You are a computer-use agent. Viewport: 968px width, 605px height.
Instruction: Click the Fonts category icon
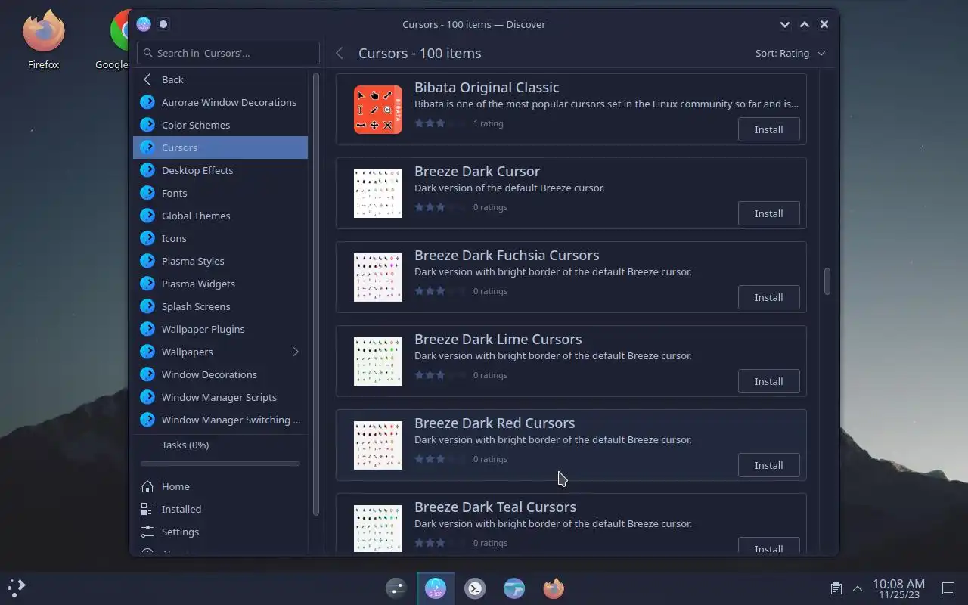coord(147,193)
